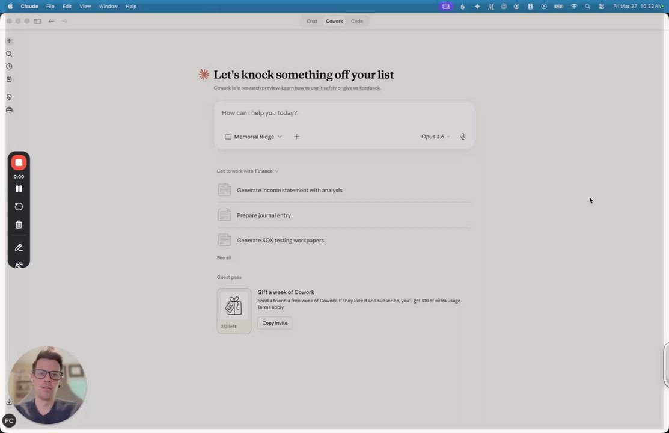Choose Generate income statement with analysis
Screen dimensions: 669x433
coord(344,190)
